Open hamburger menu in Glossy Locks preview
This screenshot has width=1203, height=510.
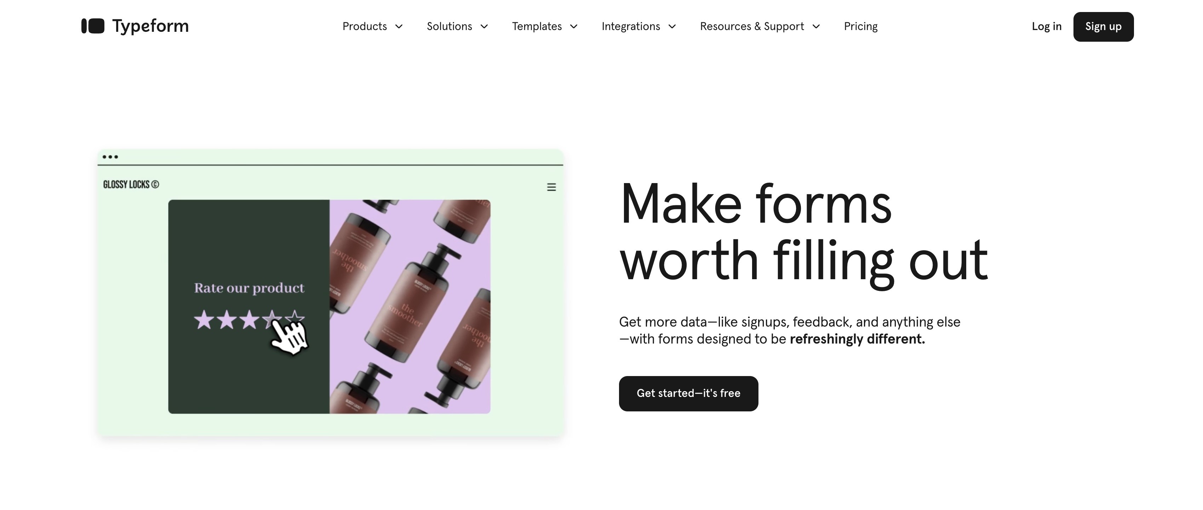pyautogui.click(x=551, y=187)
